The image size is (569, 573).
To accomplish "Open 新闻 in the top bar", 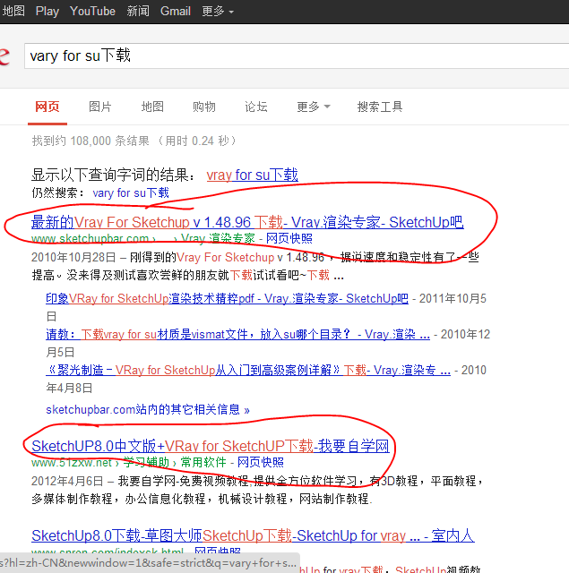I will pos(138,11).
